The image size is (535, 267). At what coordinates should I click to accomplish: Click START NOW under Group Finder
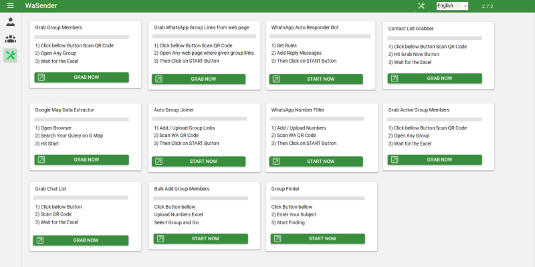pos(318,239)
